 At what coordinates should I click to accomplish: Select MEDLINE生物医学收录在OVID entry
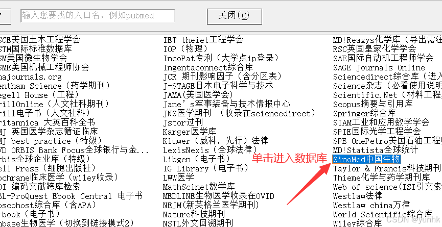[219, 196]
